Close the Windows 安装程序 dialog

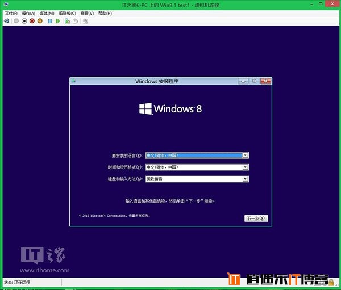265,81
